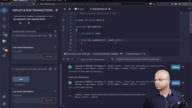This screenshot has width=192, height=108.
Task: Expand first transaction log details chevron
Action: coord(183,67)
